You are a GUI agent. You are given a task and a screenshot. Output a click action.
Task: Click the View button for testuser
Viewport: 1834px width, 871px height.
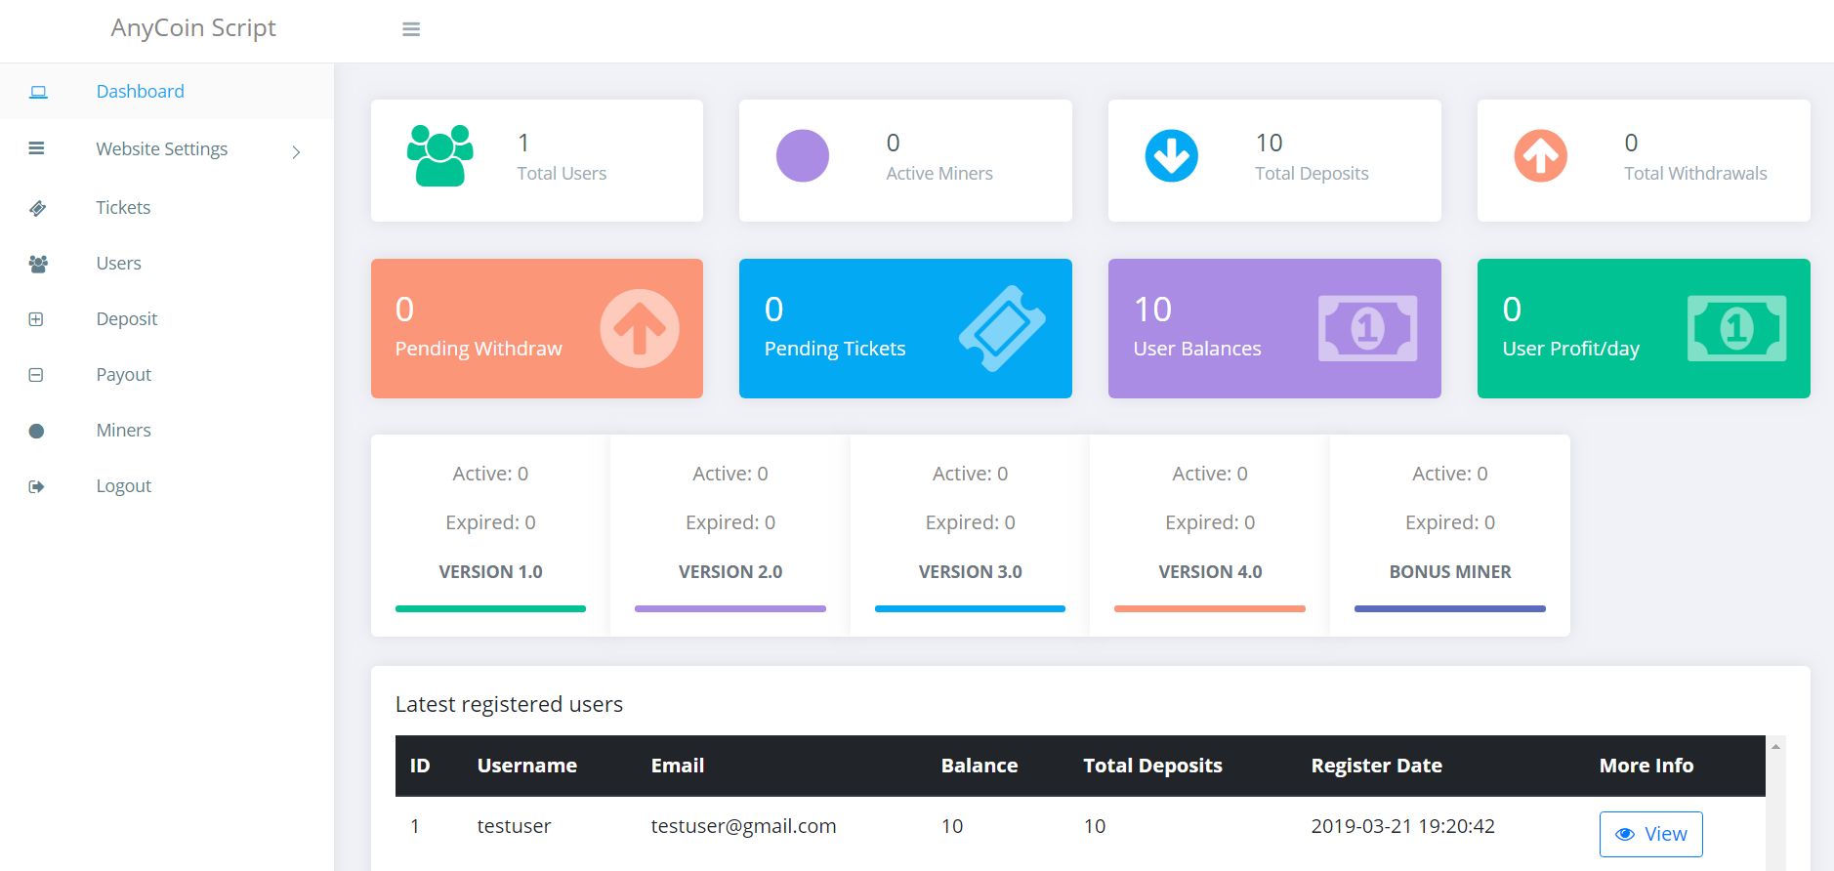tap(1650, 834)
